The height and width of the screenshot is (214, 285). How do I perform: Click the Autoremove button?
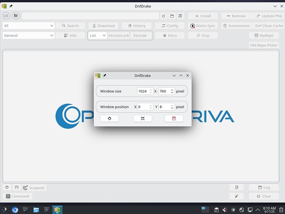tap(236, 26)
